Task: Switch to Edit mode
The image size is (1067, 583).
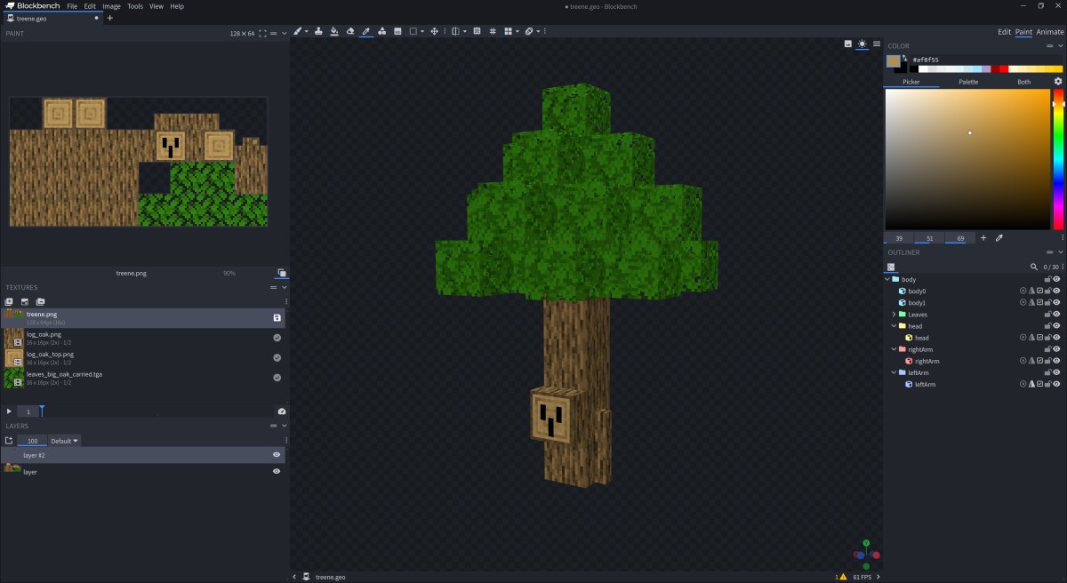Action: coord(1005,32)
